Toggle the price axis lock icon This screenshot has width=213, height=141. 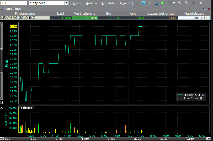click(2, 102)
